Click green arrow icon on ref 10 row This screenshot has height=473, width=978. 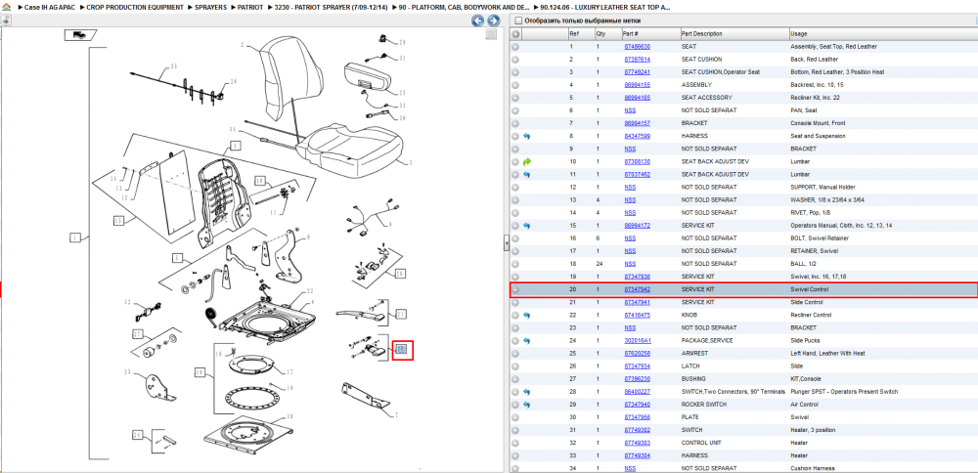tap(527, 161)
